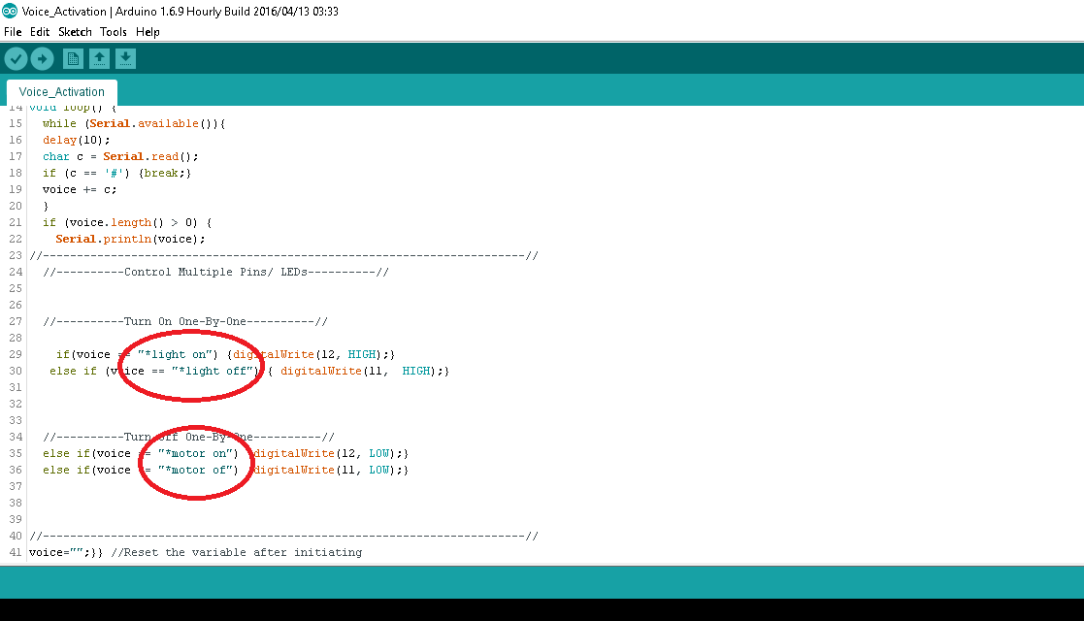Open the File menu

tap(13, 31)
